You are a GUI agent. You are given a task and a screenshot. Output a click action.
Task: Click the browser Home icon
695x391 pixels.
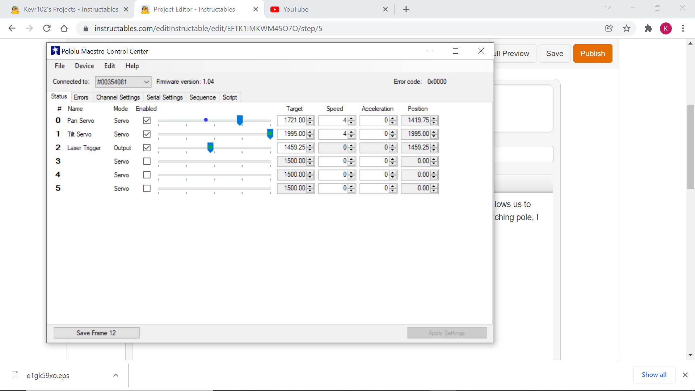click(64, 28)
